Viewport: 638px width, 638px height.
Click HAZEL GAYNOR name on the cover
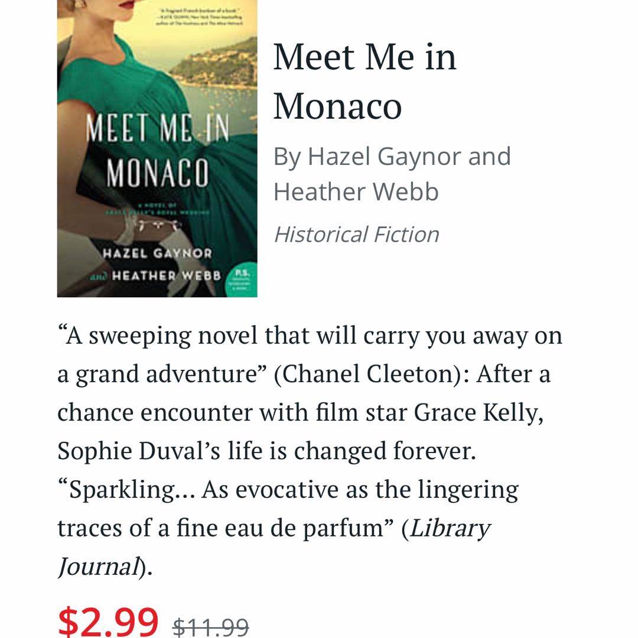157,254
